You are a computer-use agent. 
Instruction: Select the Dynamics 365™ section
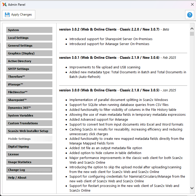coord(29,108)
